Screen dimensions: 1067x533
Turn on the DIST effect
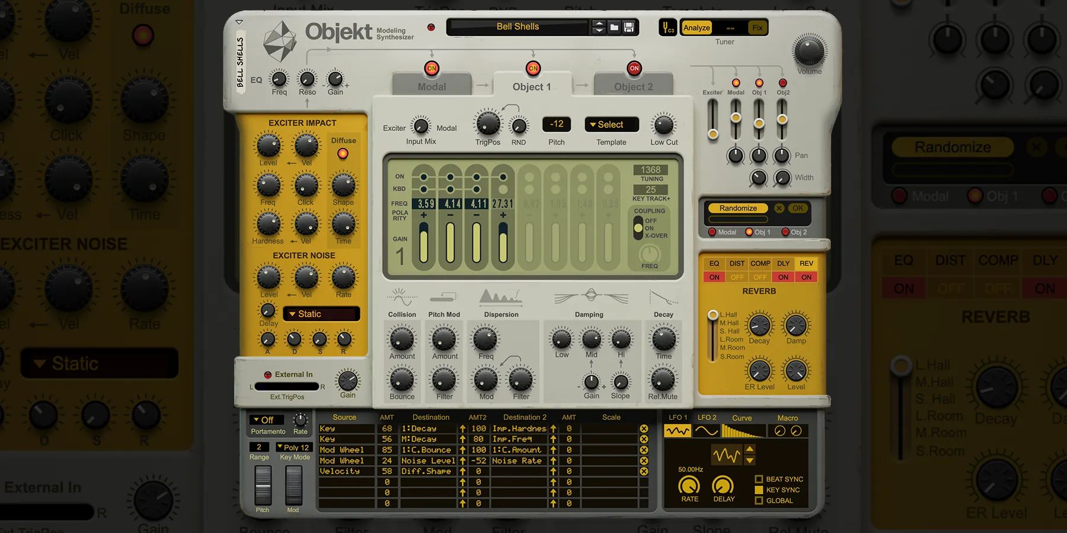tap(737, 277)
